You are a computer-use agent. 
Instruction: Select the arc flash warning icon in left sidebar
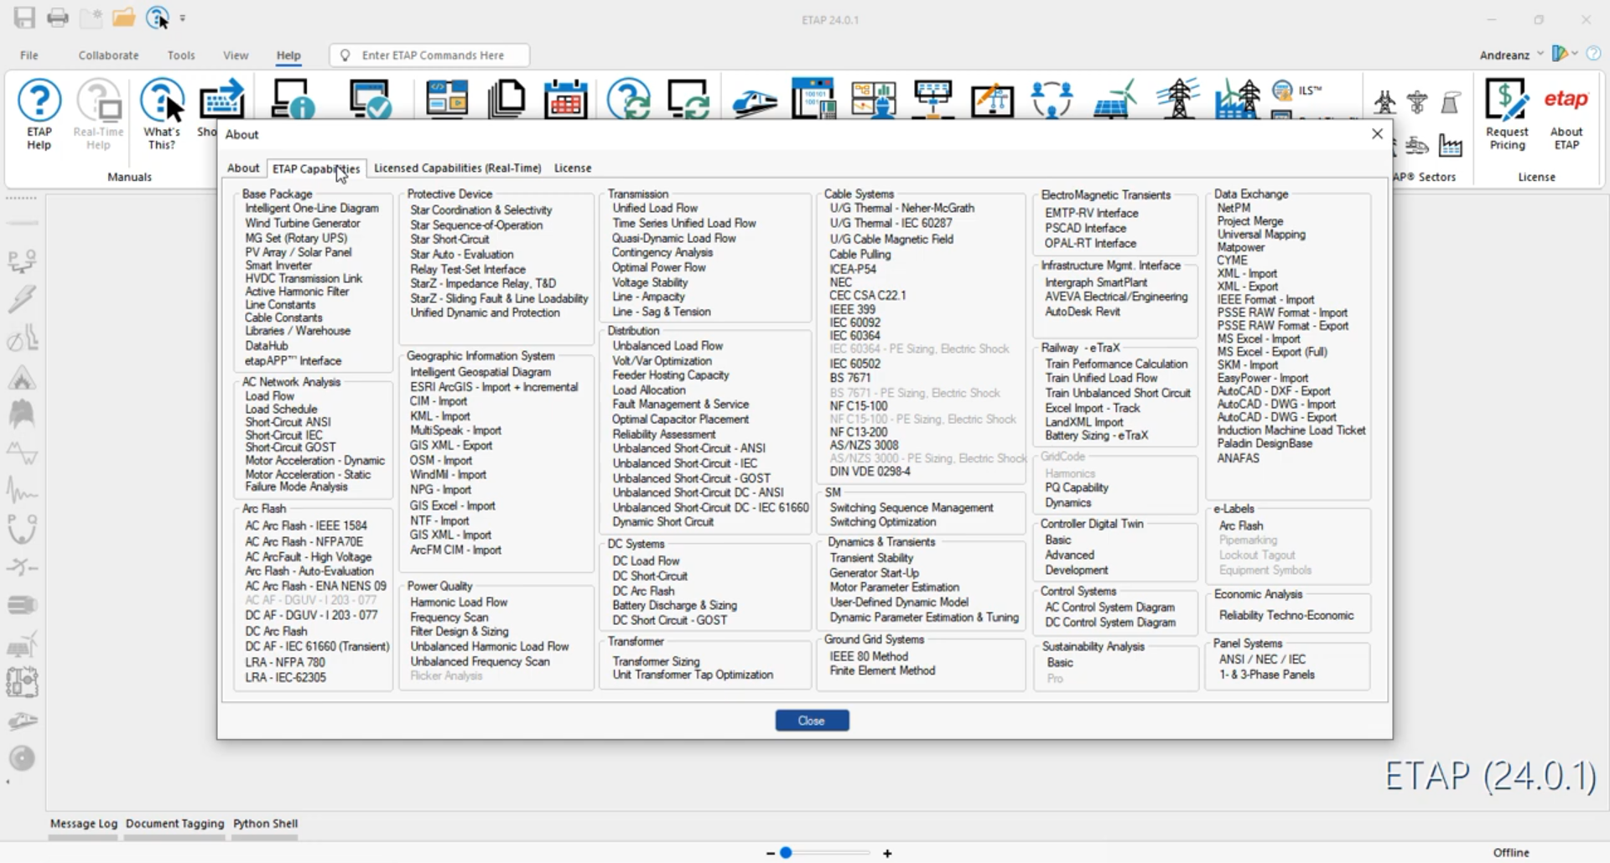pos(23,379)
